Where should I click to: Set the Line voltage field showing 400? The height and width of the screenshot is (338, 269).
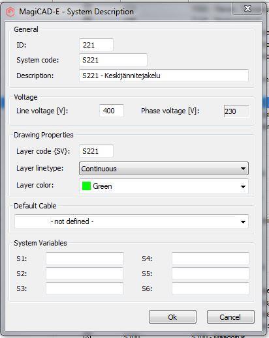point(112,111)
